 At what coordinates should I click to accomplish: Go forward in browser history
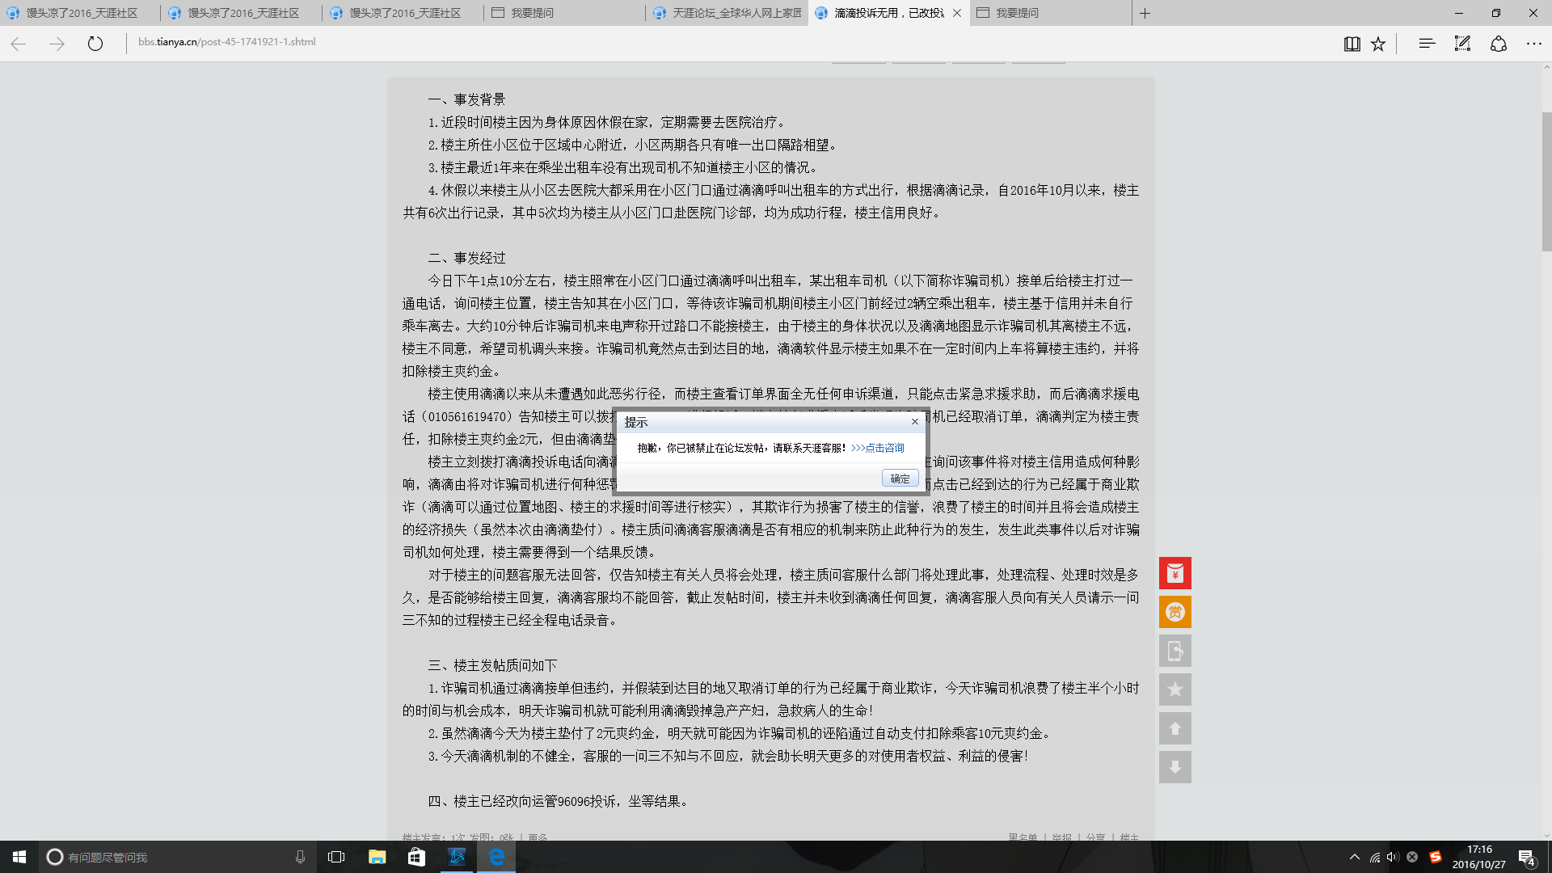point(57,44)
